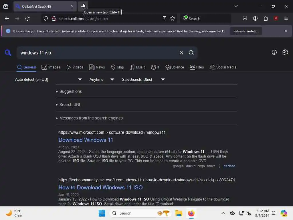Open the Extensions puzzle icon
The image size is (293, 220).
tap(266, 19)
